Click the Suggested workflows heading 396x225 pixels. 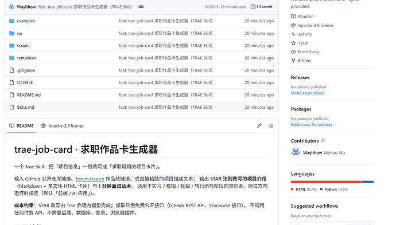pyautogui.click(x=315, y=206)
